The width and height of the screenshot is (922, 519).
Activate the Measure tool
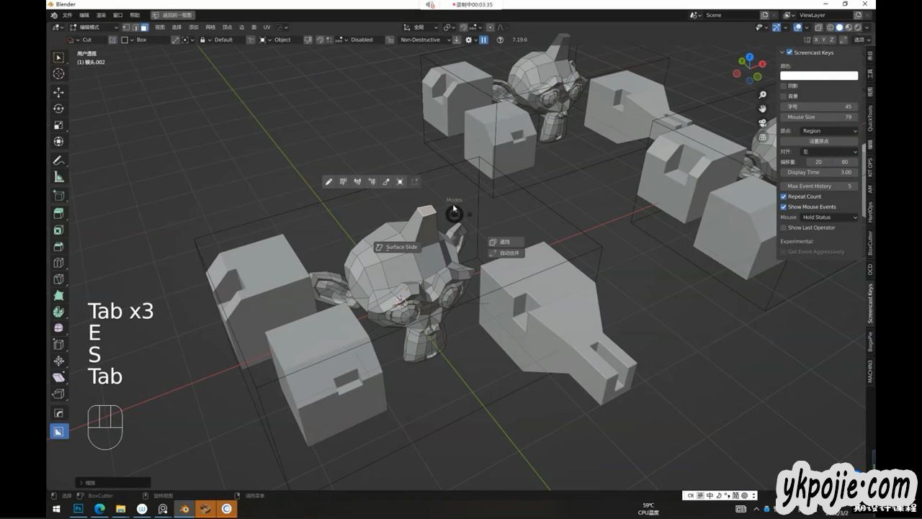pos(58,177)
